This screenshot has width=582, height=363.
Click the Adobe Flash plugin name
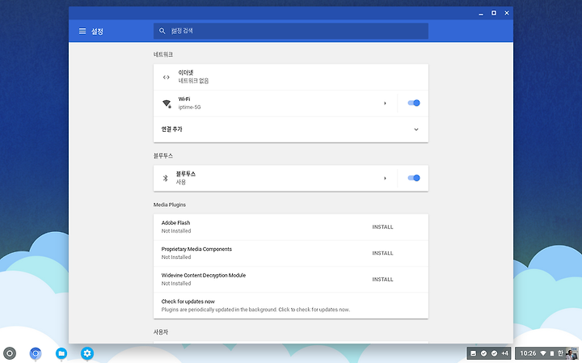[175, 222]
